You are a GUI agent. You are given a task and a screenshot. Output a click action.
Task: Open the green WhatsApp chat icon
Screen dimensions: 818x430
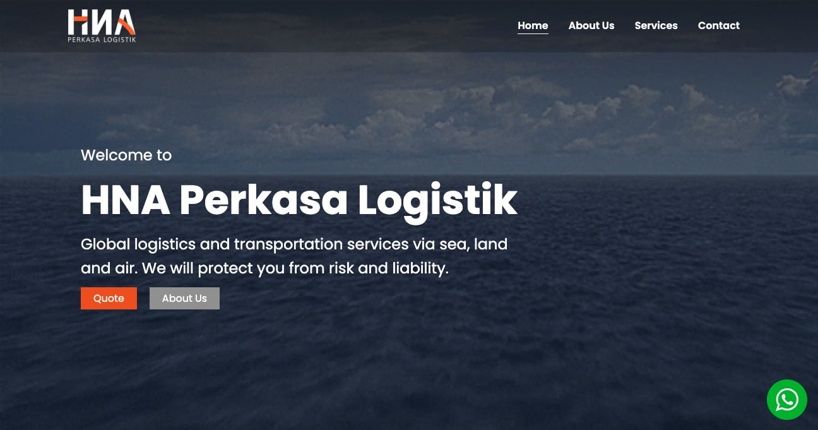(786, 400)
